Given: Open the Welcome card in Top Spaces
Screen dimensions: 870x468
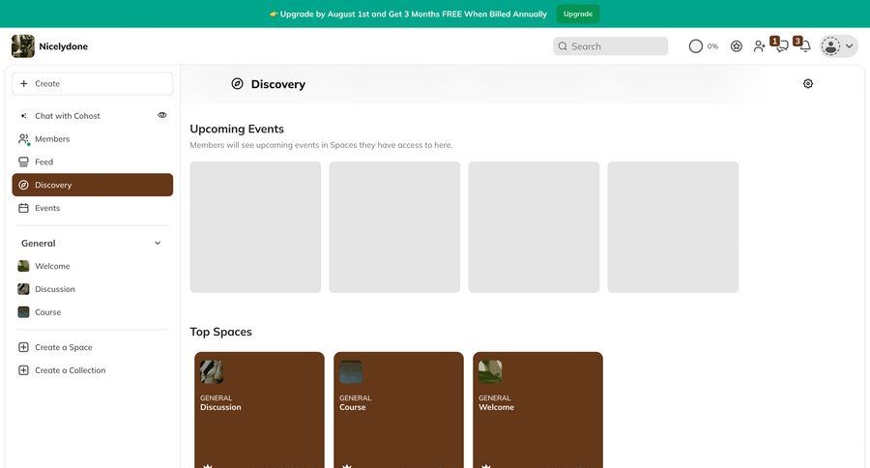Looking at the screenshot, I should [x=537, y=410].
